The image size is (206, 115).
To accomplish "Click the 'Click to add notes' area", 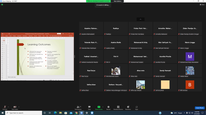I will (x=12, y=77).
